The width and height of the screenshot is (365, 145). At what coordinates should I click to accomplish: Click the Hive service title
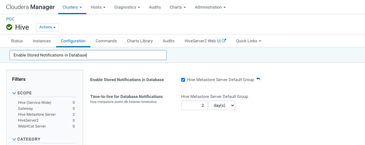[x=22, y=27]
